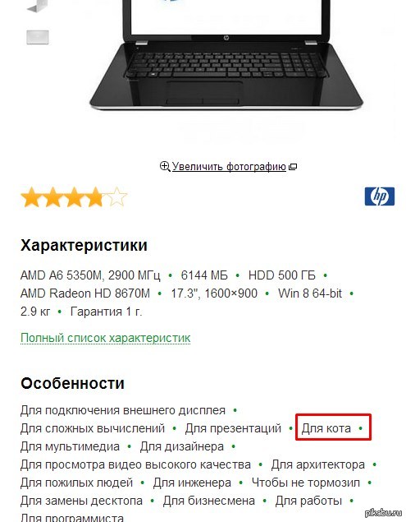
Task: Select the Для сложных вычислений feature
Action: (93, 428)
